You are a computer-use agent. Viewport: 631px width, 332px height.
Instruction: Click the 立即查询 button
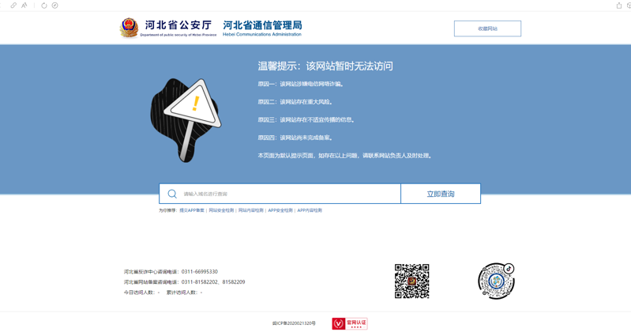441,194
